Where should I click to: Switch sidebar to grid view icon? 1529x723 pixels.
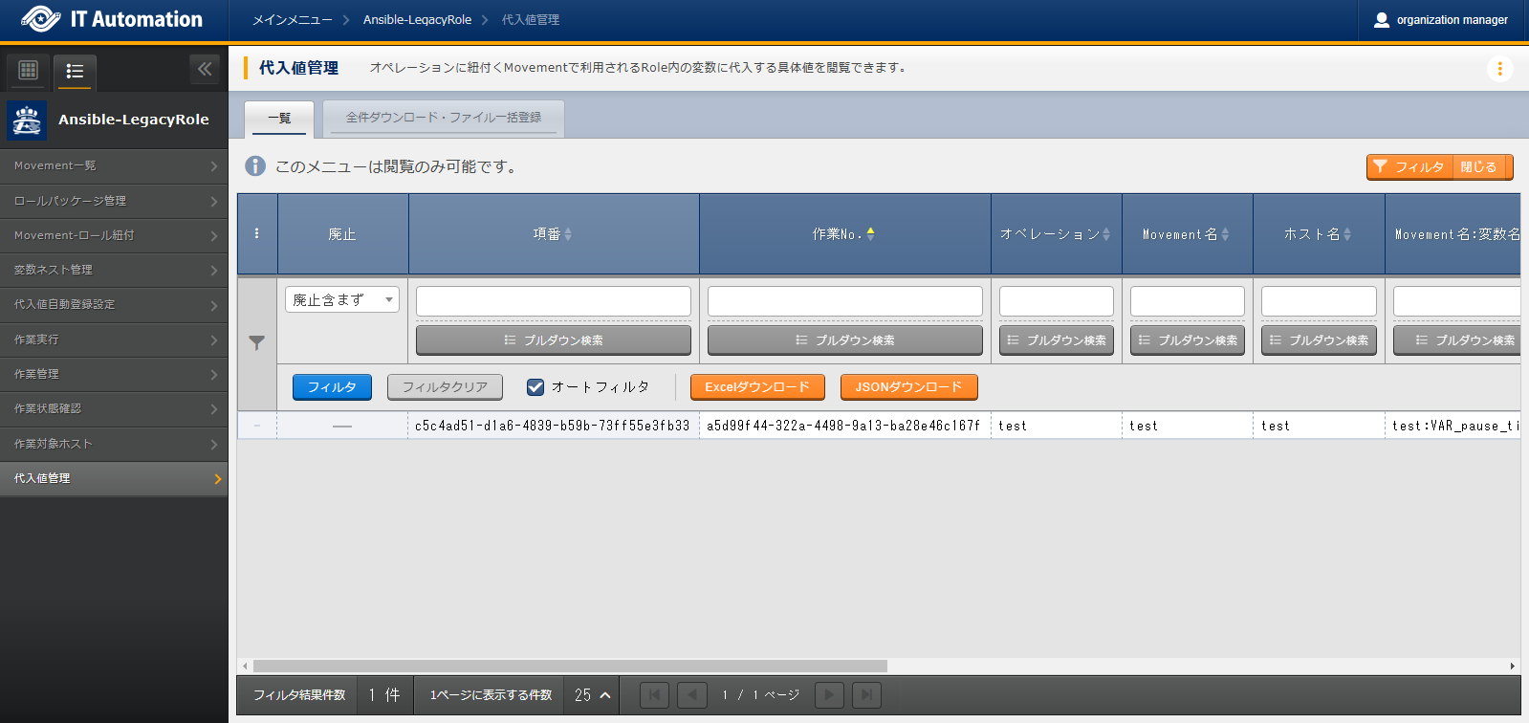29,70
